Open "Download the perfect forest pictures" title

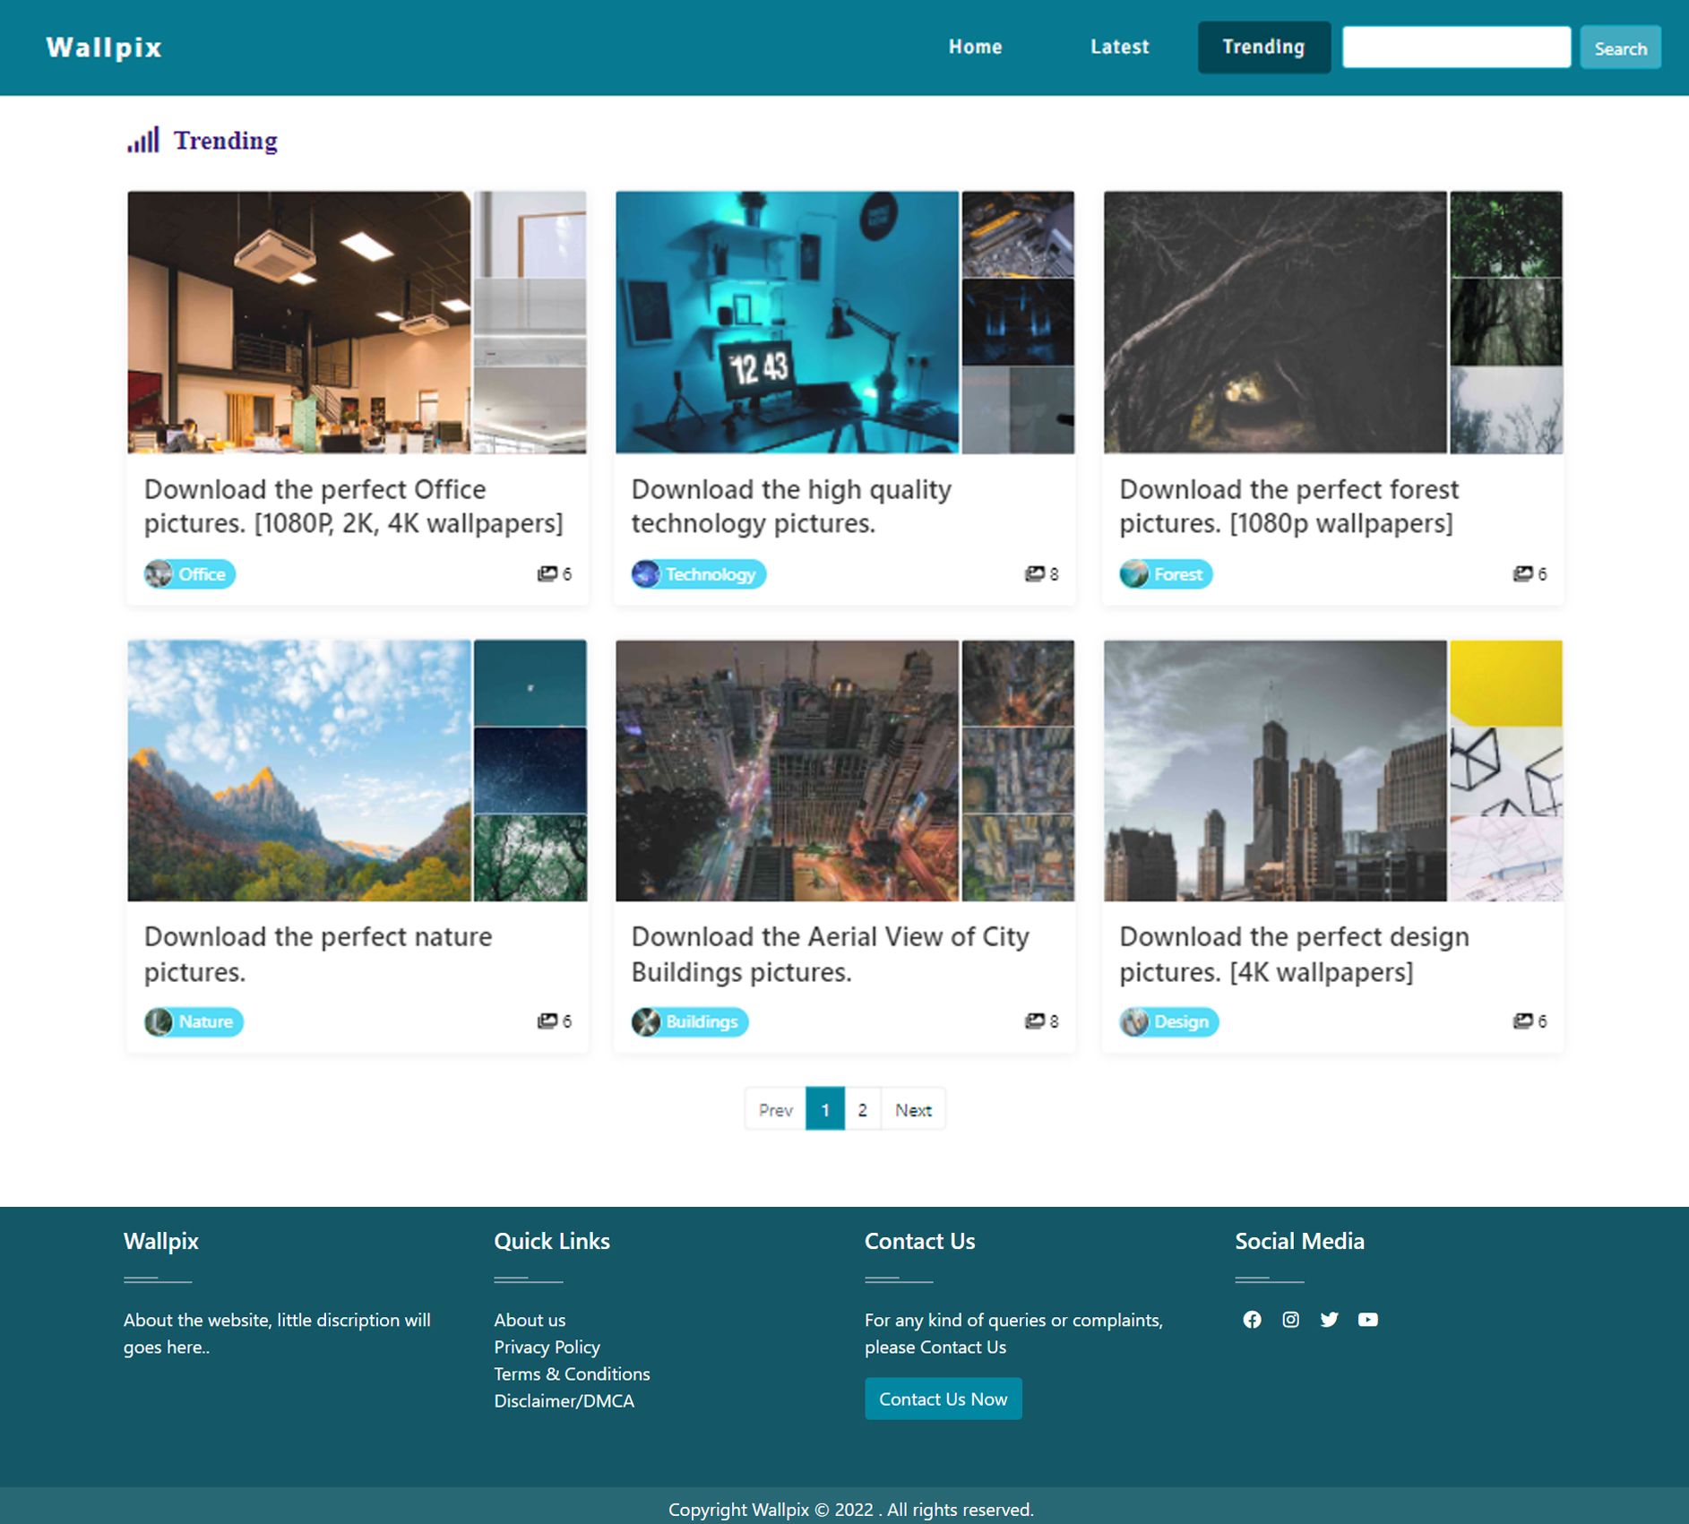click(1289, 506)
